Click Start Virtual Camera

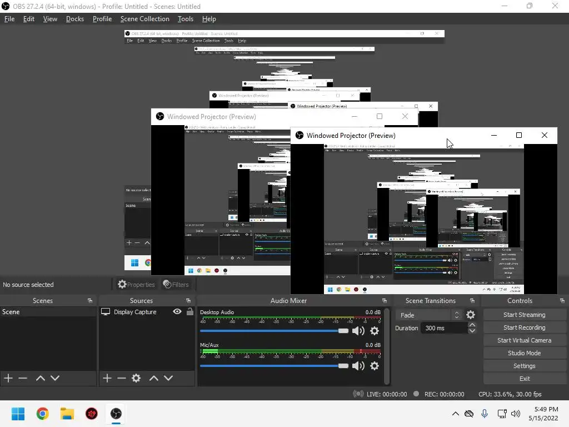(525, 340)
